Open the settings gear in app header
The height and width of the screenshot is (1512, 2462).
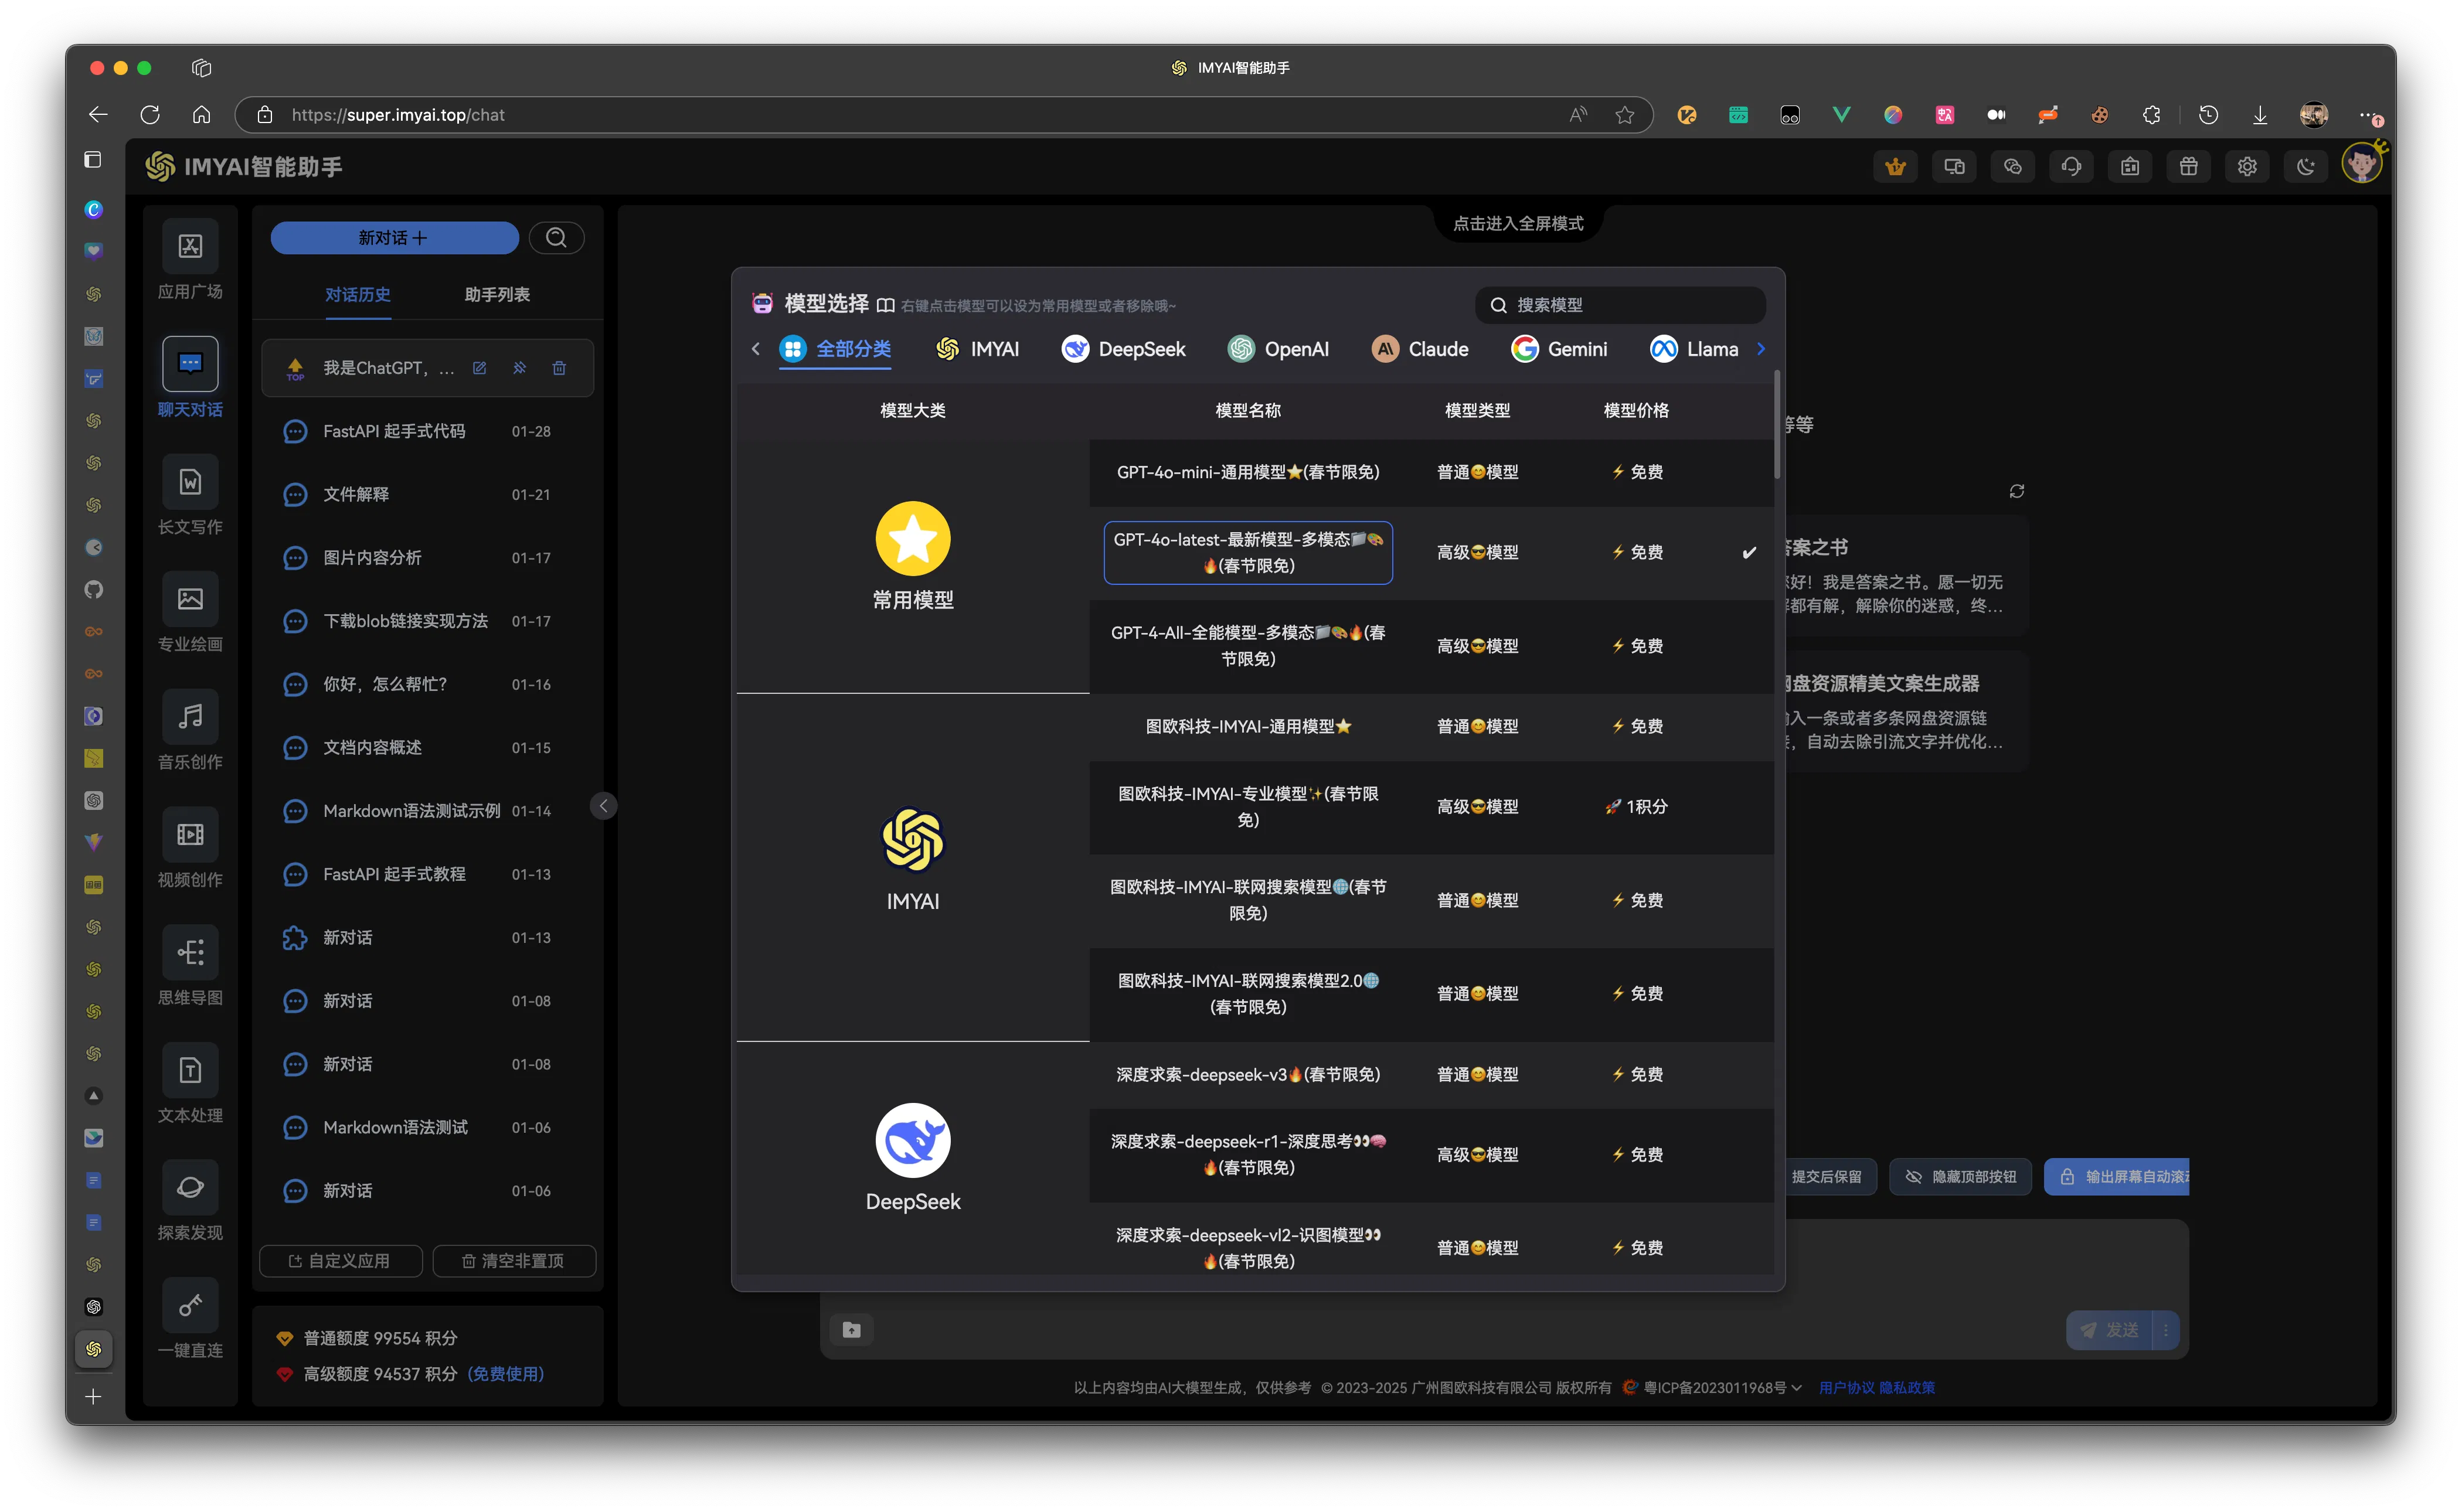pos(2247,167)
